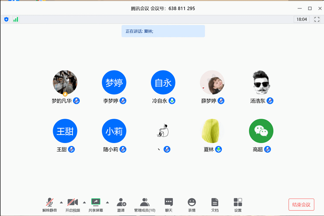Select 汤浩东 sunglasses man avatar
Screen dimensions: 324x216
pos(261,83)
